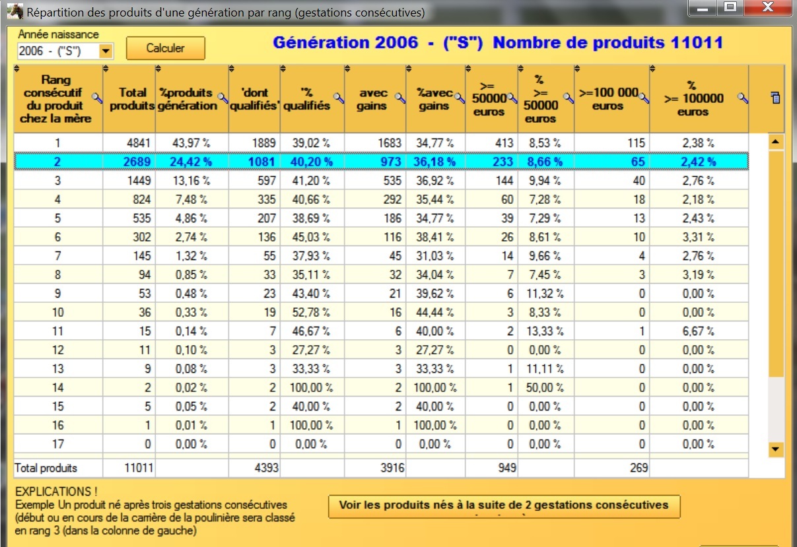The image size is (797, 547).
Task: Click the footer total 3916
Action: 375,468
